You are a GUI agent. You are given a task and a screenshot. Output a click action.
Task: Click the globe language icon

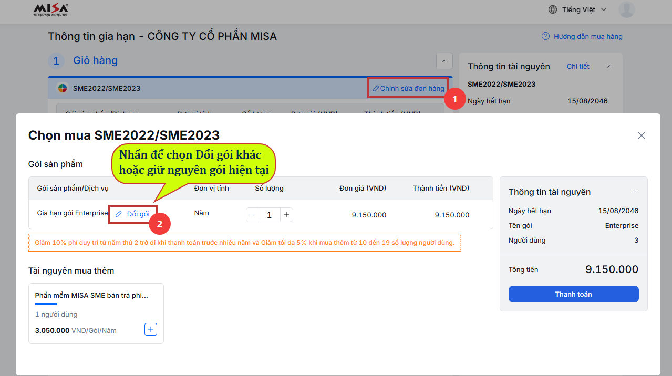pyautogui.click(x=553, y=9)
